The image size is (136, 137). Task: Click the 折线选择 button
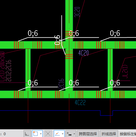(x=109, y=134)
